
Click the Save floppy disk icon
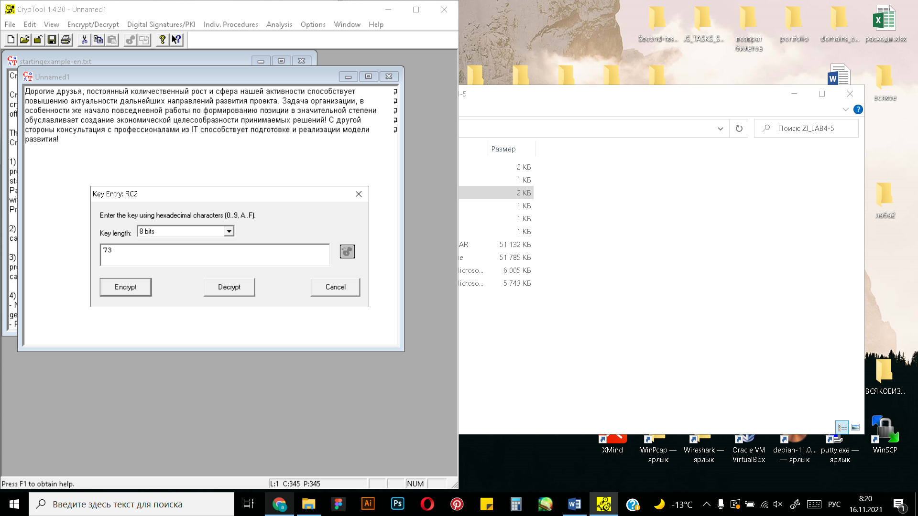[x=52, y=40]
